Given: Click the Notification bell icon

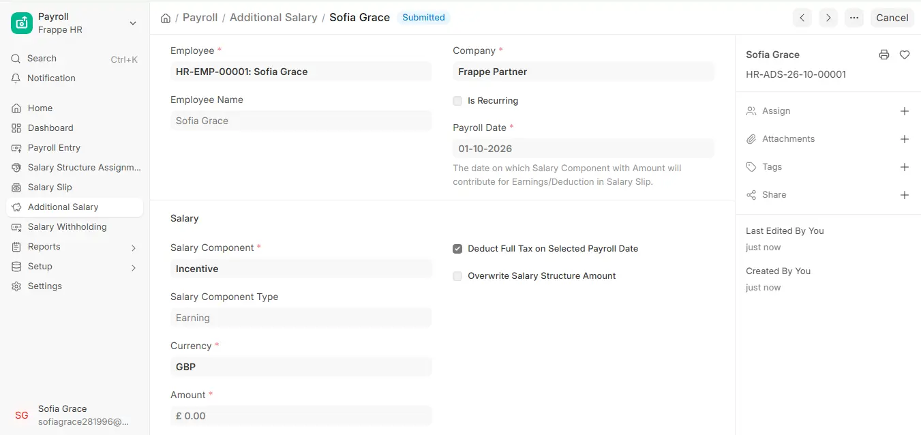Looking at the screenshot, I should 16,78.
